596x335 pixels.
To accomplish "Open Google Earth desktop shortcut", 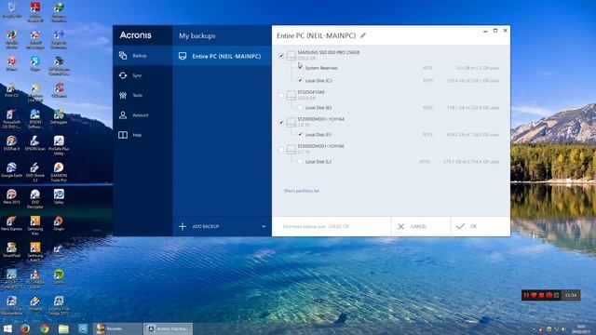I will click(11, 170).
